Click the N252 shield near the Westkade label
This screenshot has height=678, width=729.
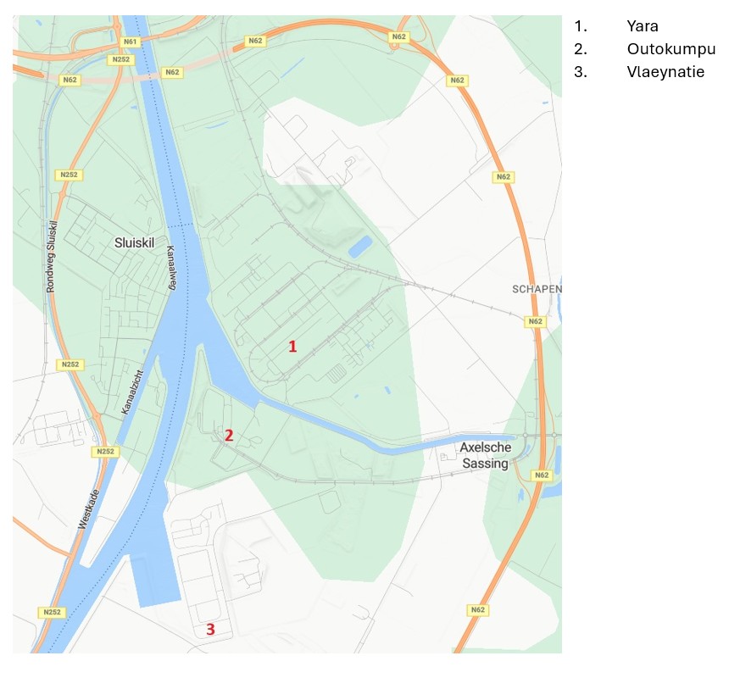[105, 452]
